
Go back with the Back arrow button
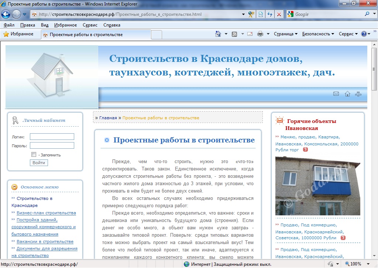pyautogui.click(x=6, y=14)
